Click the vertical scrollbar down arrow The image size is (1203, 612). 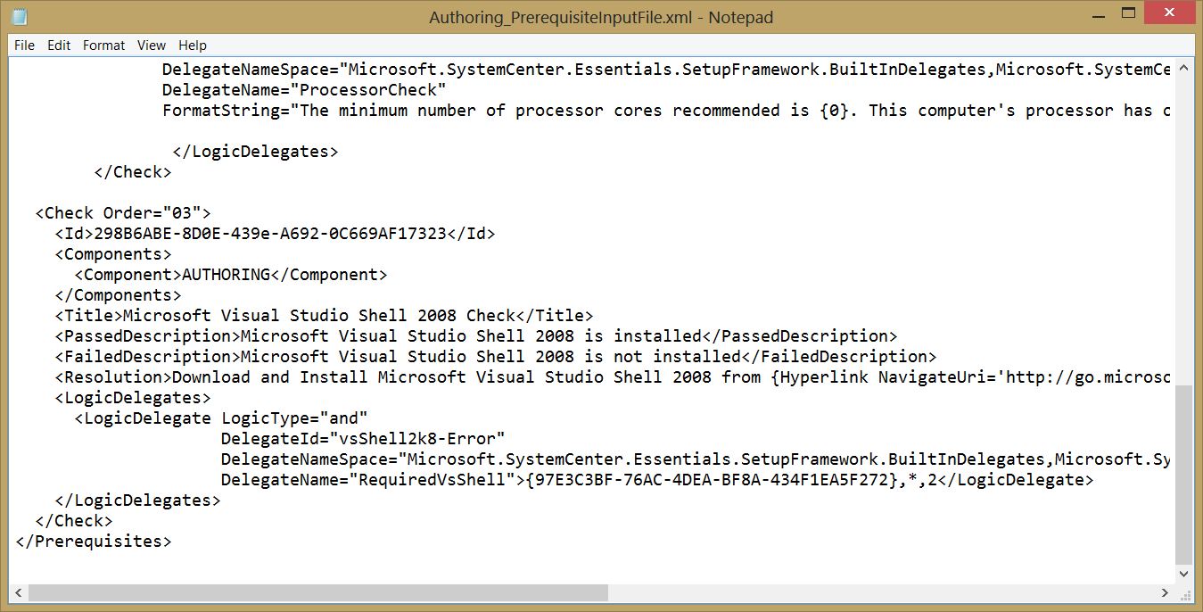pyautogui.click(x=1184, y=574)
